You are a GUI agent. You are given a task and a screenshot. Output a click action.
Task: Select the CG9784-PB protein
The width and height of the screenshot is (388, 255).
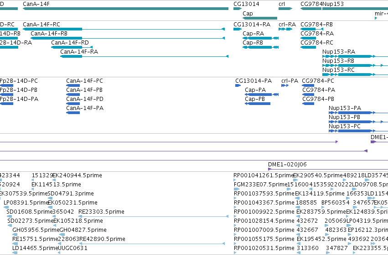pos(318,99)
